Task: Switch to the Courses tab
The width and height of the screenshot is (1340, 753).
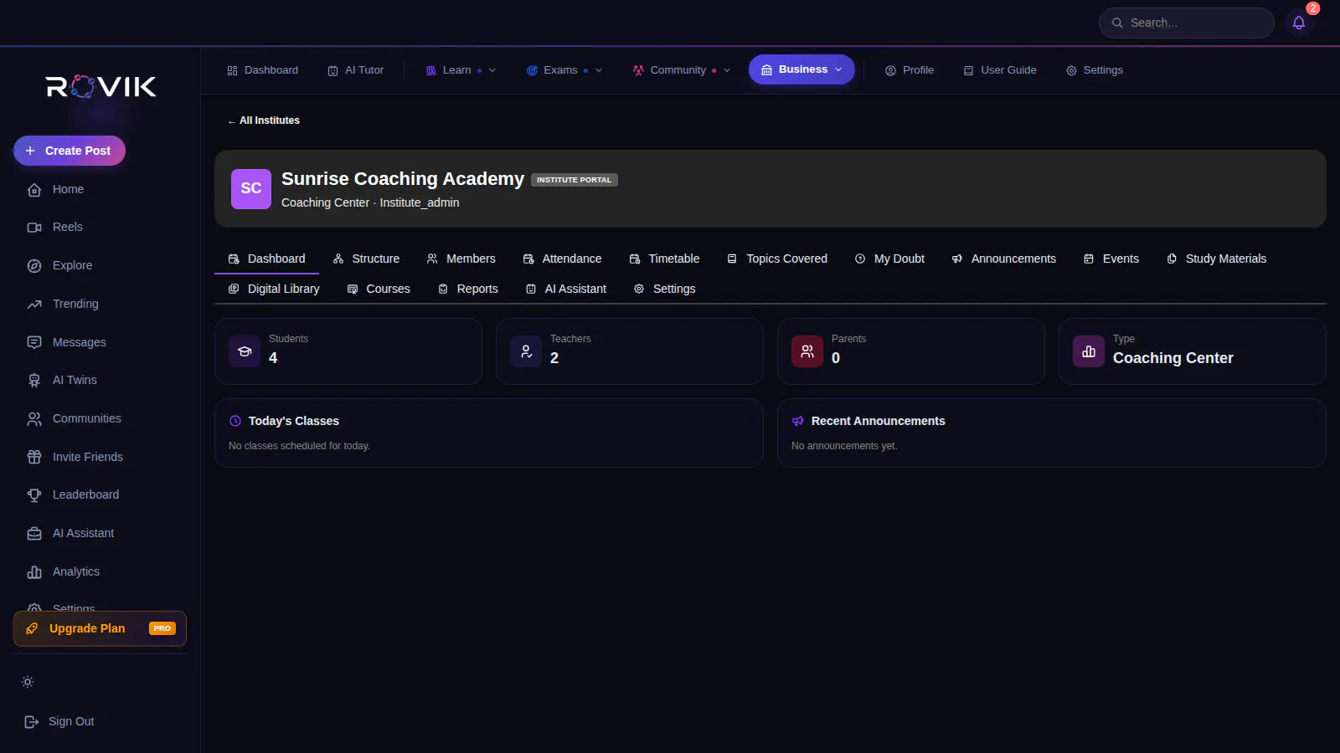Action: pos(379,289)
